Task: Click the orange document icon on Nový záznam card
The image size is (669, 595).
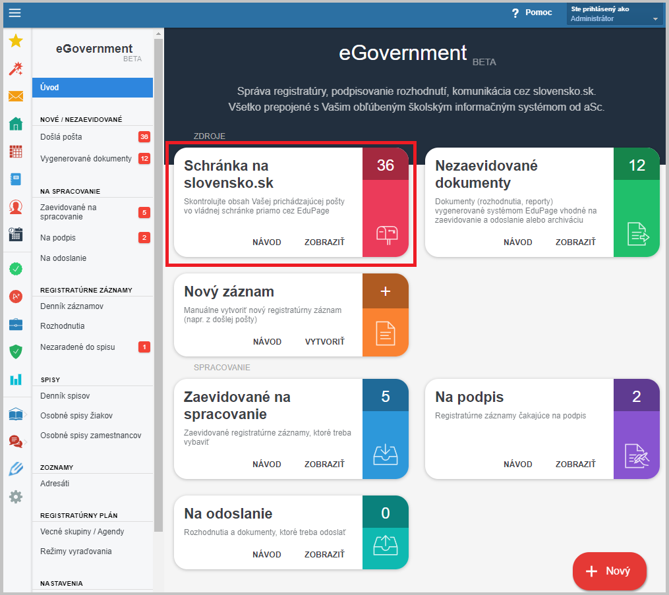Action: tap(386, 333)
